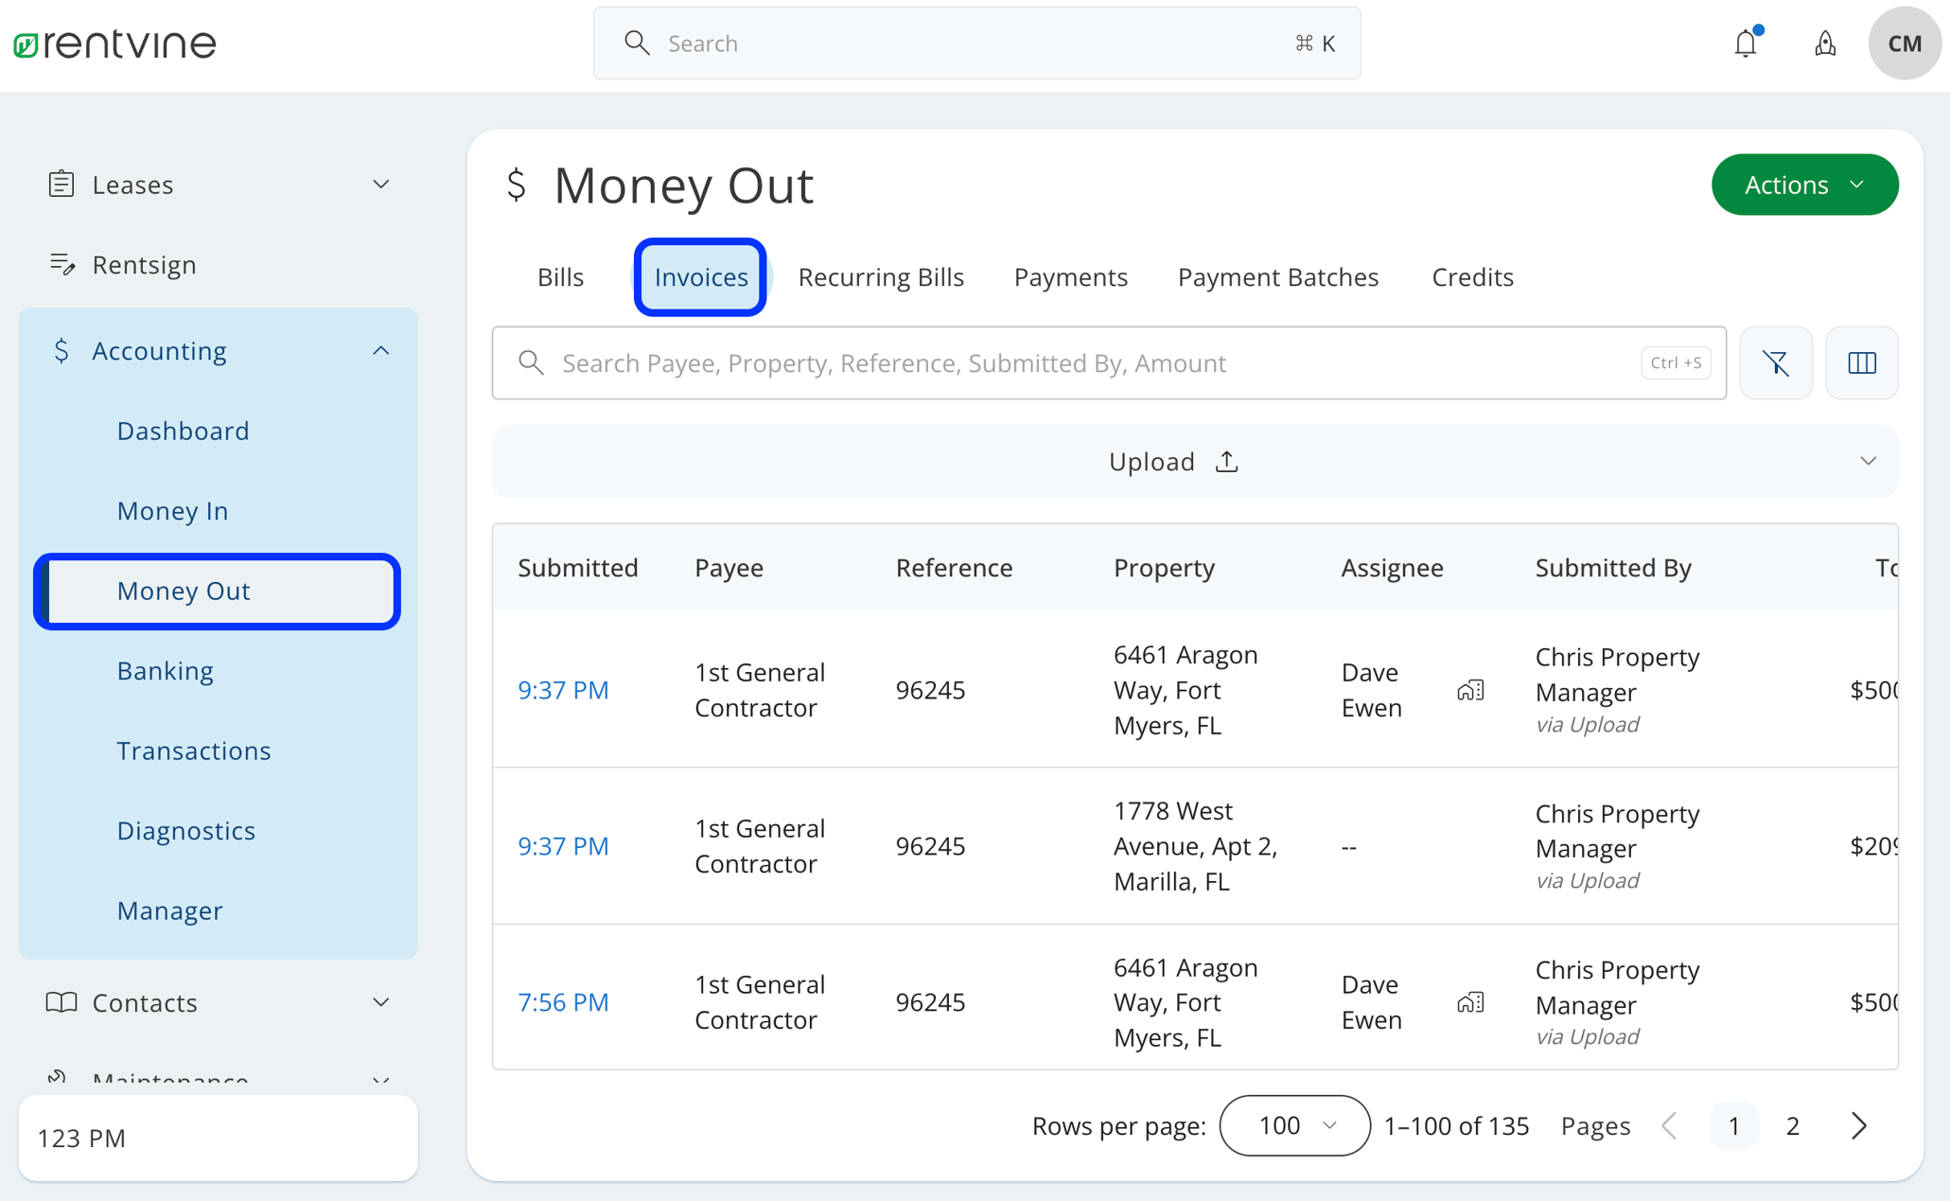Screen dimensions: 1950x1201
Task: Switch to the Recurring Bills tab
Action: [881, 276]
